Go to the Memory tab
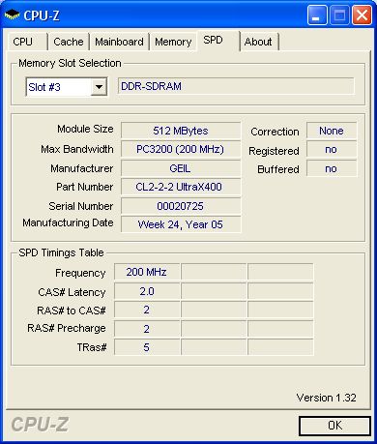 pyautogui.click(x=173, y=42)
